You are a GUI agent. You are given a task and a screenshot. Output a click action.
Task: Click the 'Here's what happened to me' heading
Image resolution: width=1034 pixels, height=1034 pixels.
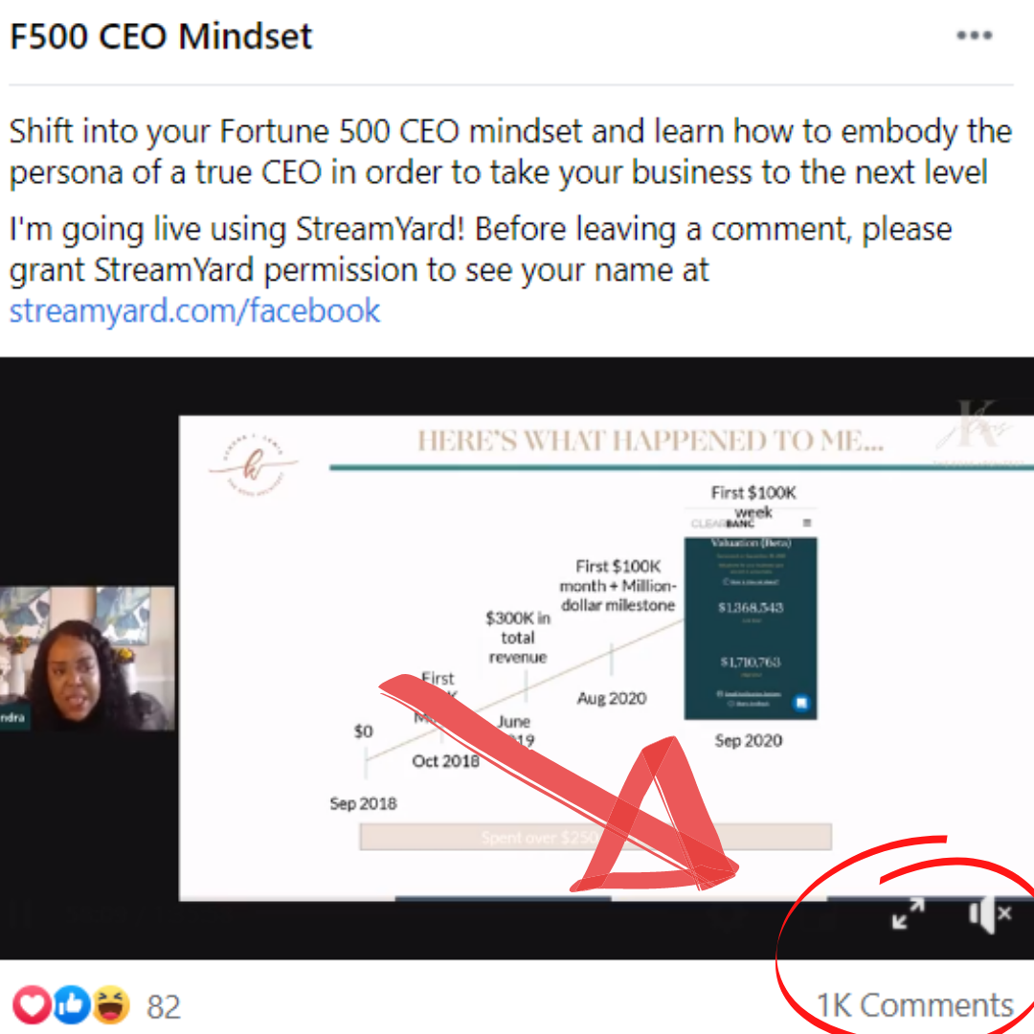[x=650, y=440]
